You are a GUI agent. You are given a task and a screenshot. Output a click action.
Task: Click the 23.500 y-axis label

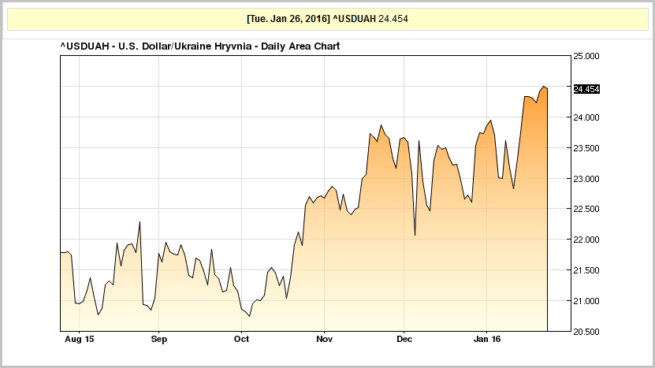coord(586,148)
